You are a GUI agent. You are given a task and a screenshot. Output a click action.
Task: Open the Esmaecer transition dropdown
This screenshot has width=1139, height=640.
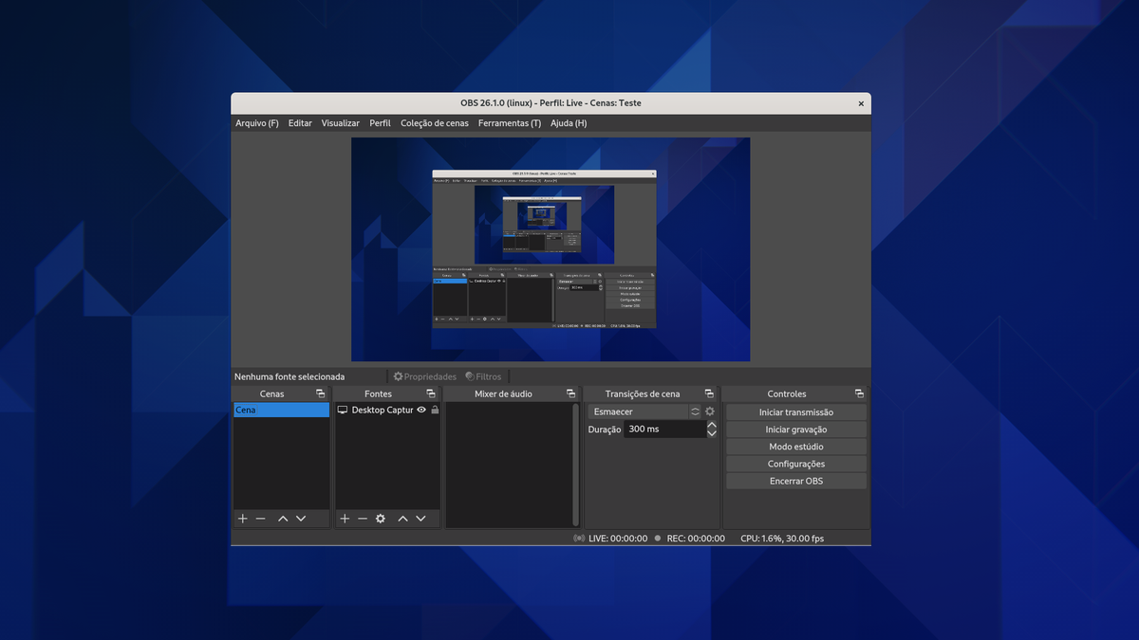pyautogui.click(x=644, y=411)
